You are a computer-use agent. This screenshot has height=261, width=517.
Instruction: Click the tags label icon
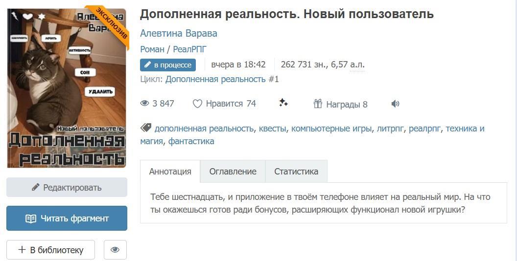coord(146,128)
